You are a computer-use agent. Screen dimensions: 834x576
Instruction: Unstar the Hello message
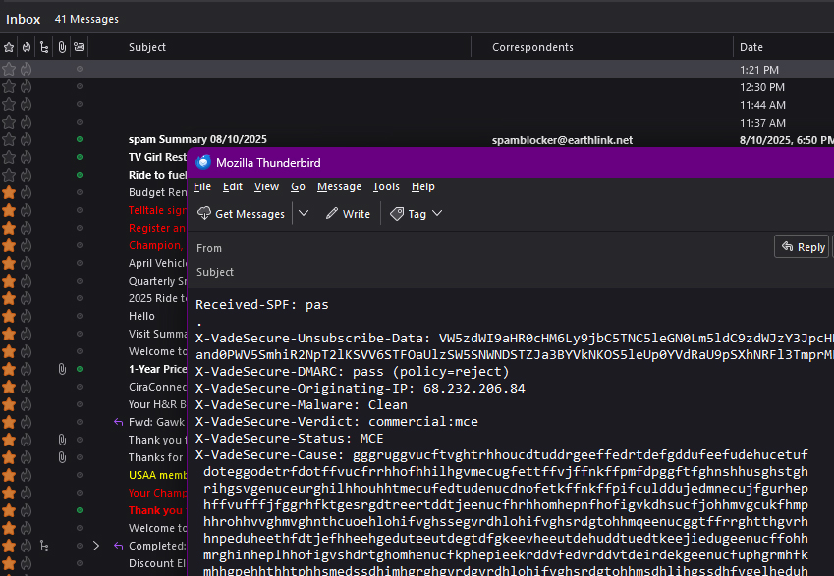(9, 317)
